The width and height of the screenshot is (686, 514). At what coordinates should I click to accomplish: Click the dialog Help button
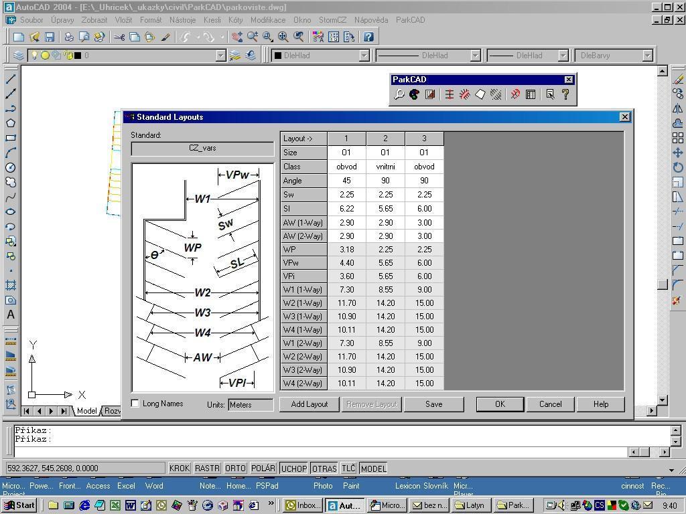pyautogui.click(x=601, y=404)
